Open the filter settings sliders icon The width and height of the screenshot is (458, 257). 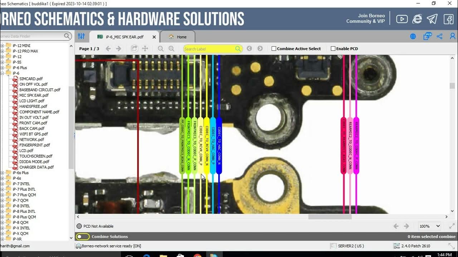click(x=81, y=36)
